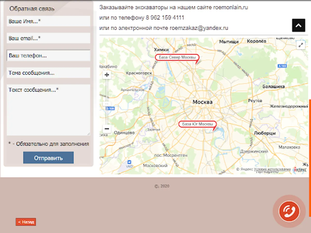Select the Ваш телефон field
Screen dimensions: 311x233
pyautogui.click(x=48, y=56)
